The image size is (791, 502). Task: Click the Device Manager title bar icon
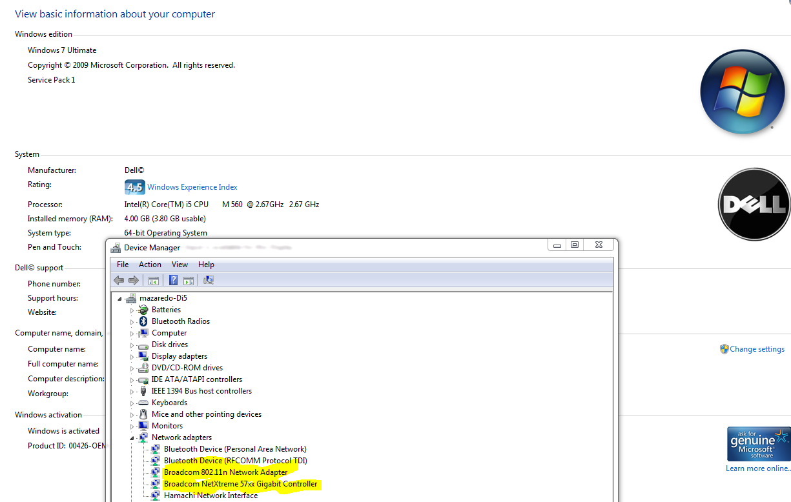116,248
